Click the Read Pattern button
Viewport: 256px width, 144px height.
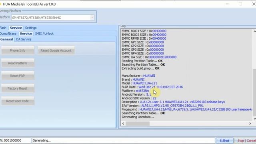pyautogui.click(x=18, y=63)
